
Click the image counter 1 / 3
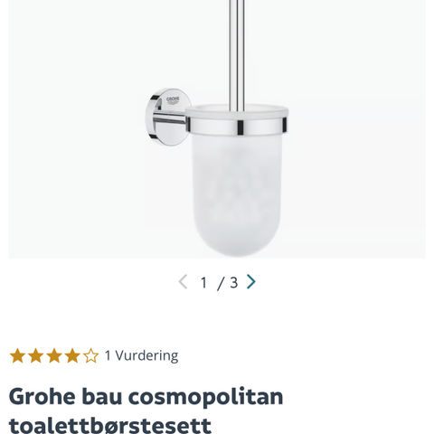(219, 282)
